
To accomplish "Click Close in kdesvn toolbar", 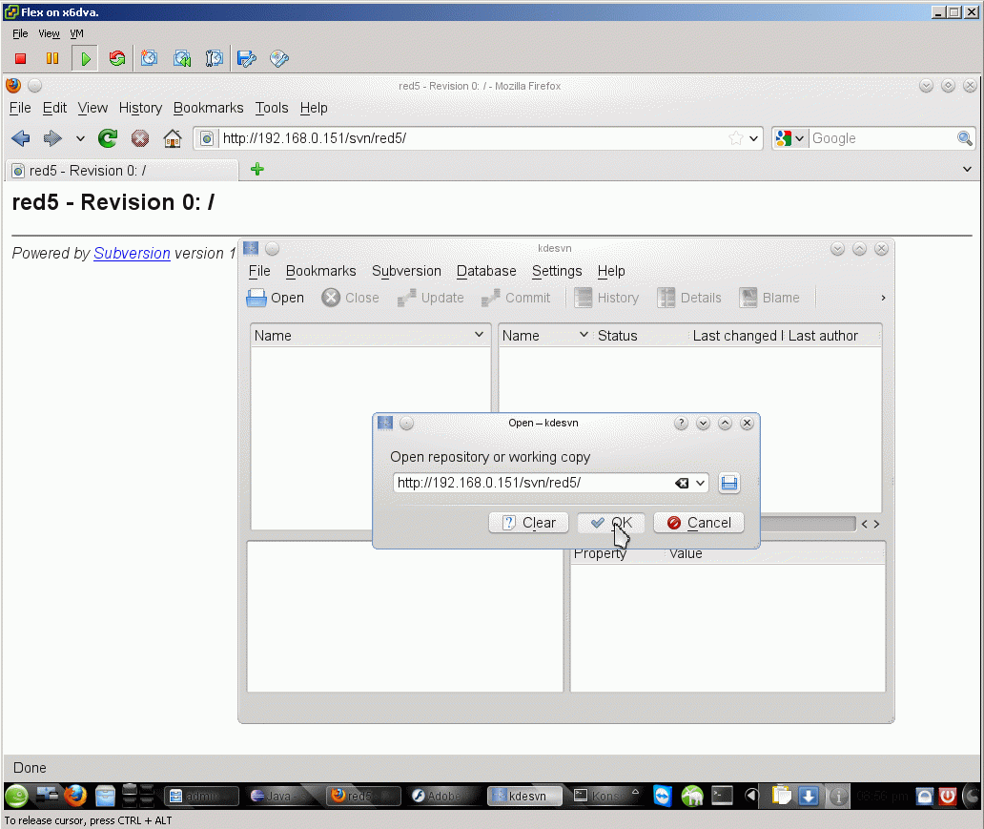I will click(x=350, y=298).
